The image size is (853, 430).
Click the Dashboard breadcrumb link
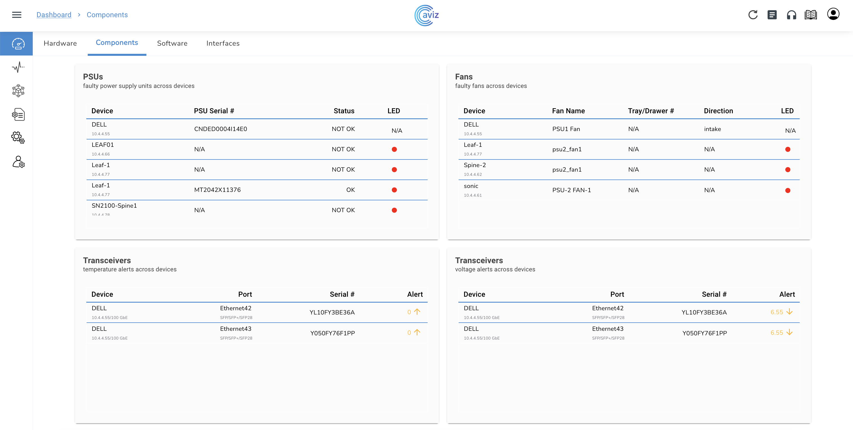tap(54, 15)
